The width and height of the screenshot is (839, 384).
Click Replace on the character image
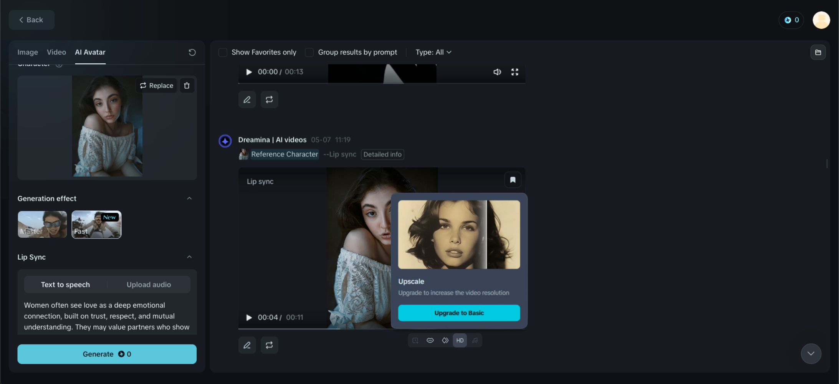coord(157,86)
